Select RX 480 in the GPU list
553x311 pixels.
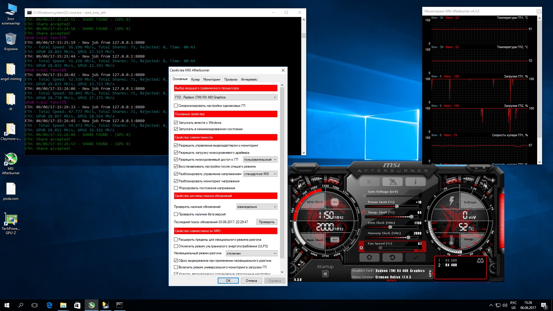451,265
